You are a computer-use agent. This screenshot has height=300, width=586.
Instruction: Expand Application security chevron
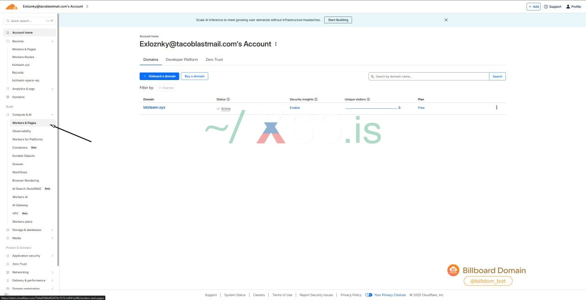click(52, 256)
